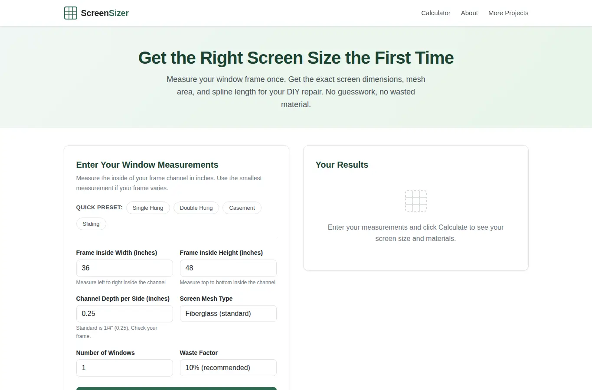Click the 'Measure the inside of your frame' description
The width and height of the screenshot is (592, 390).
(x=169, y=183)
